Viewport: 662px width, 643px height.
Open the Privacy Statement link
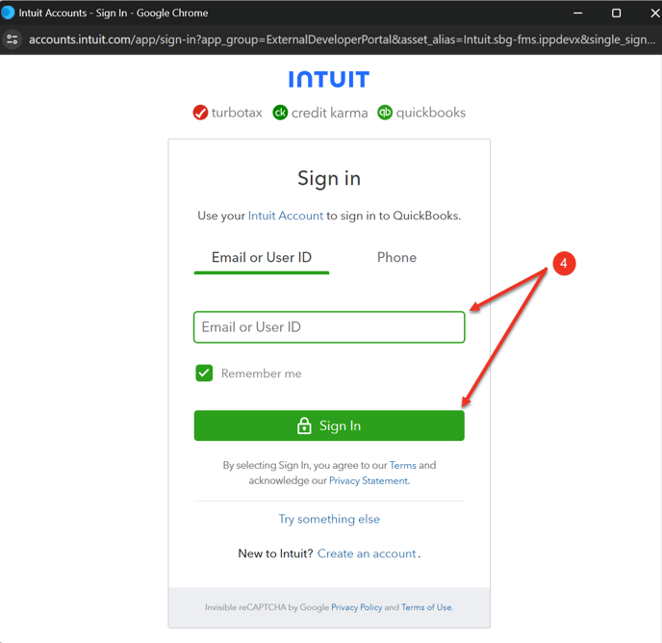369,480
